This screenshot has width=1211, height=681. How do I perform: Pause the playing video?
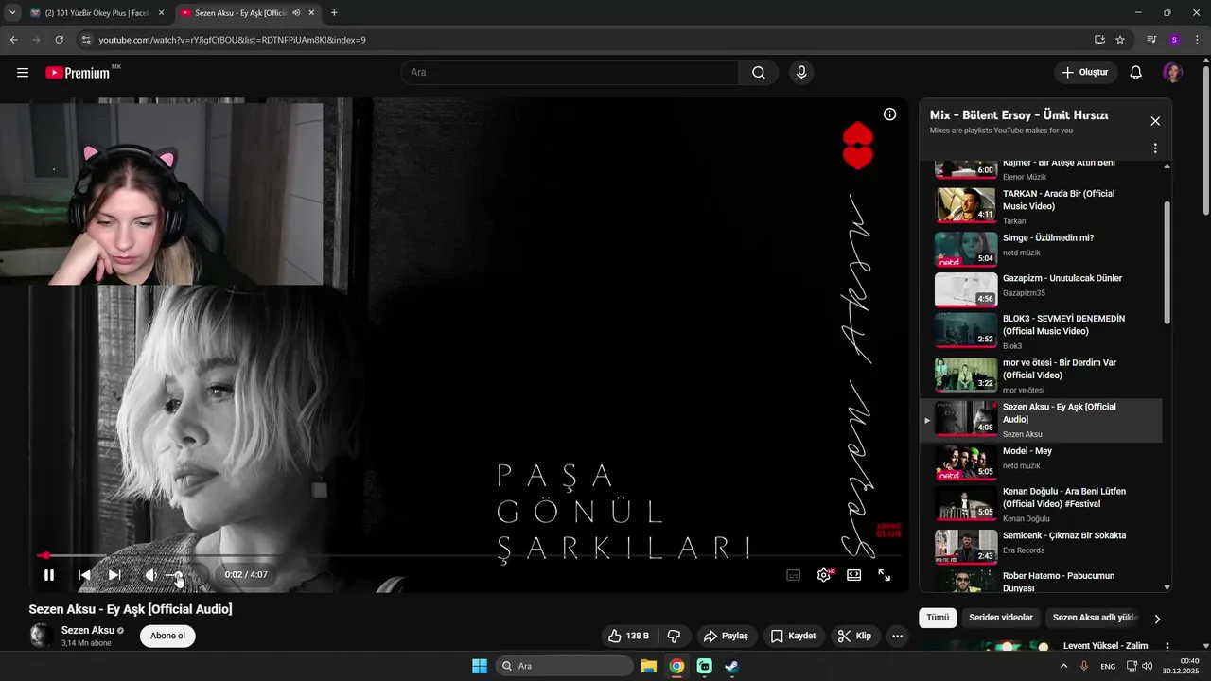49,575
